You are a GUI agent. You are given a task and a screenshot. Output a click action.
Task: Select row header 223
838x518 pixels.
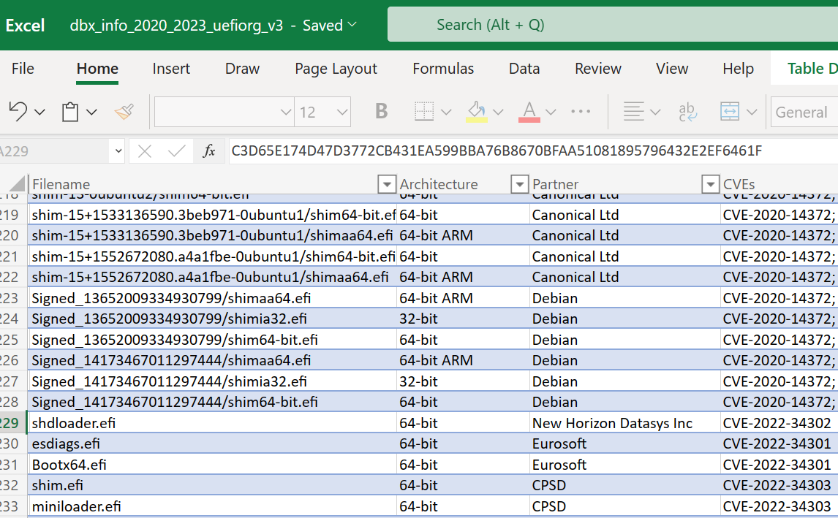(13, 298)
